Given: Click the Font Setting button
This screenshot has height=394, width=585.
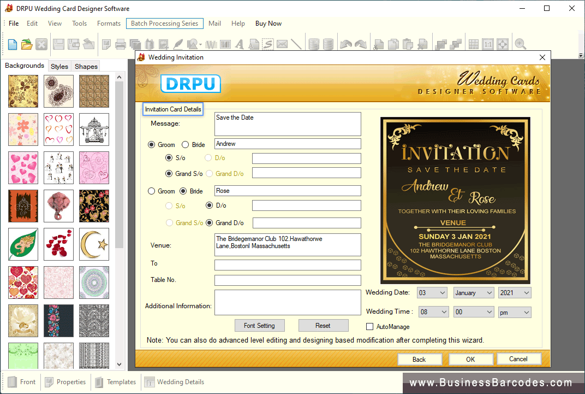Looking at the screenshot, I should pyautogui.click(x=259, y=326).
